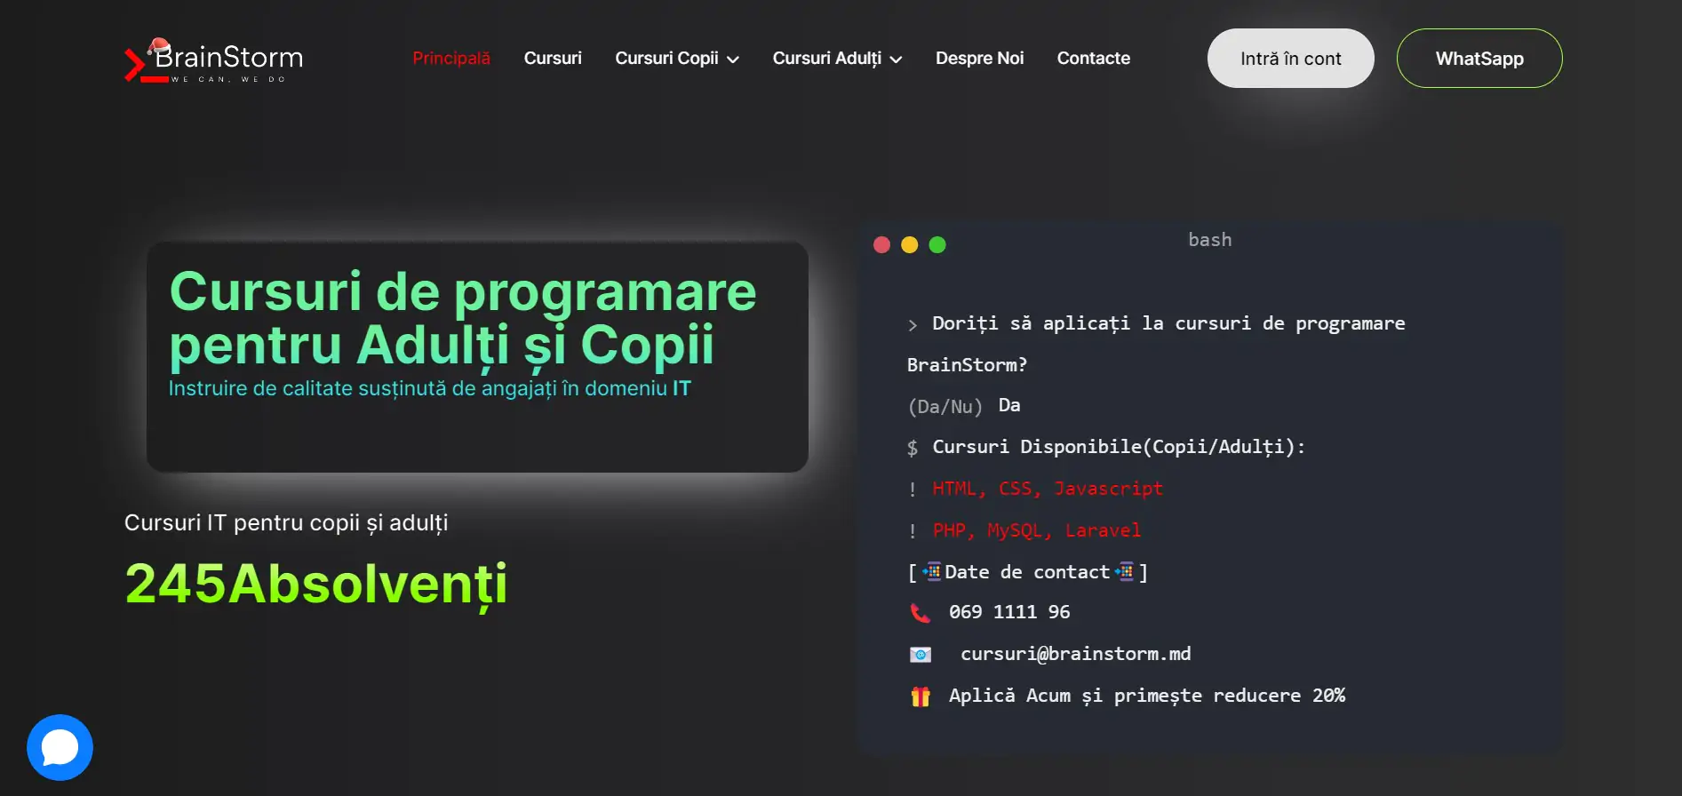Click the HTML, CSS, Javascript line

click(x=1048, y=489)
